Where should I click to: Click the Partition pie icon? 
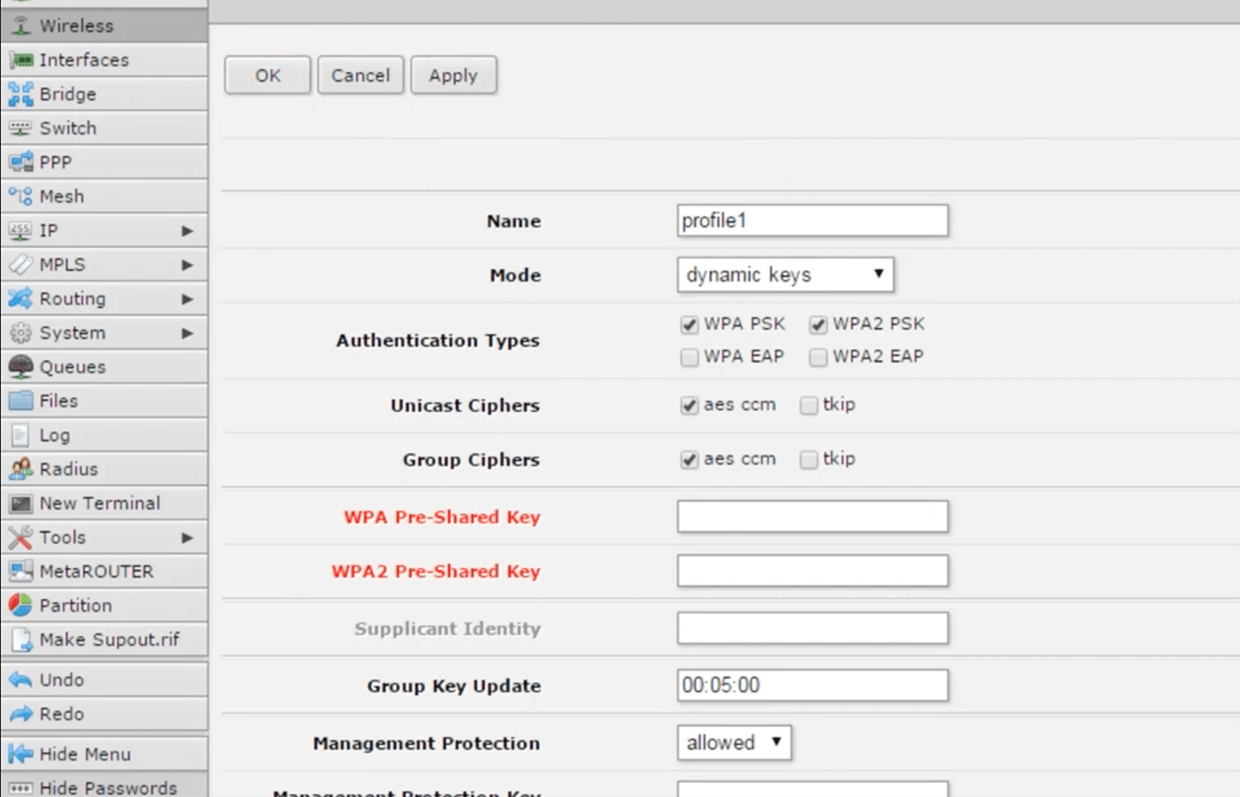click(x=21, y=605)
